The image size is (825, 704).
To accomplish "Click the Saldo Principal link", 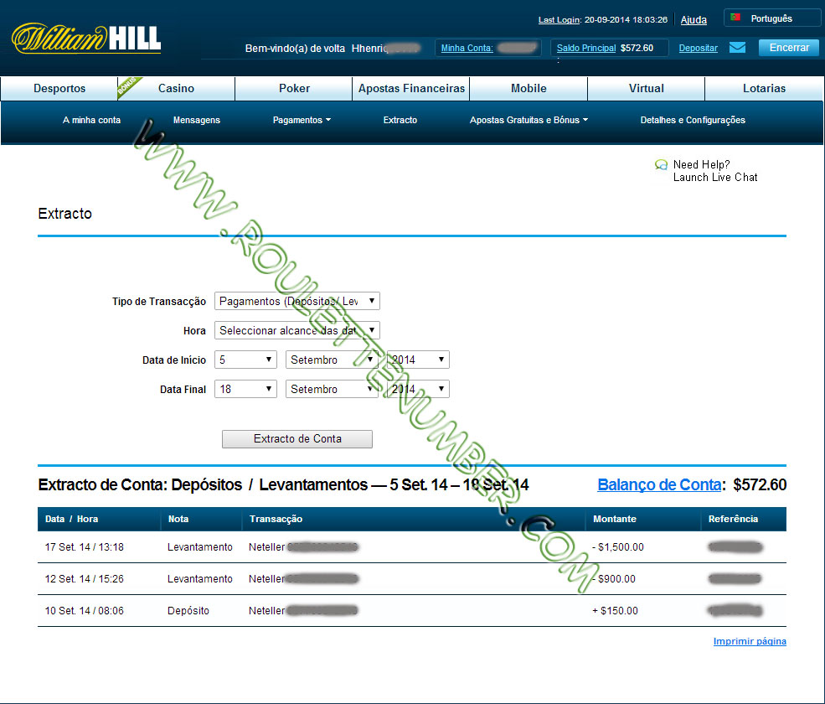I will coord(586,48).
